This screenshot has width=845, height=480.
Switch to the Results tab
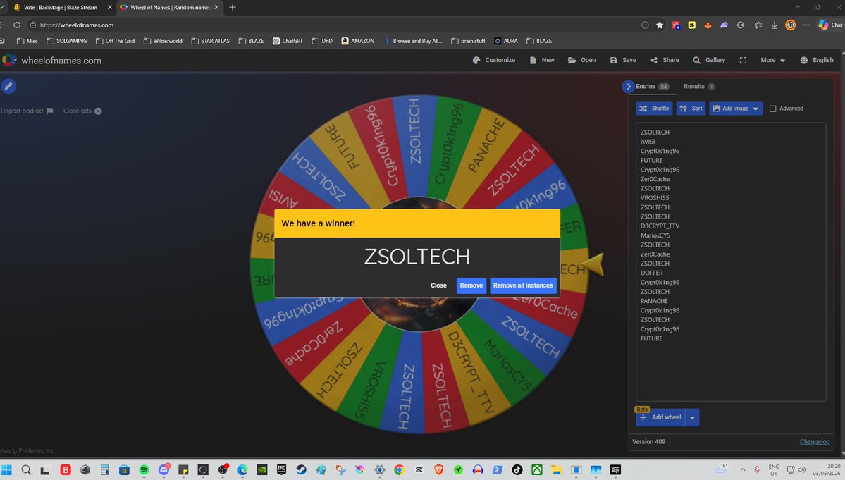(699, 86)
